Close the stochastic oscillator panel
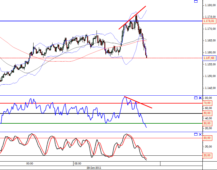Viewport: 217px width, 170px height. click(200, 134)
